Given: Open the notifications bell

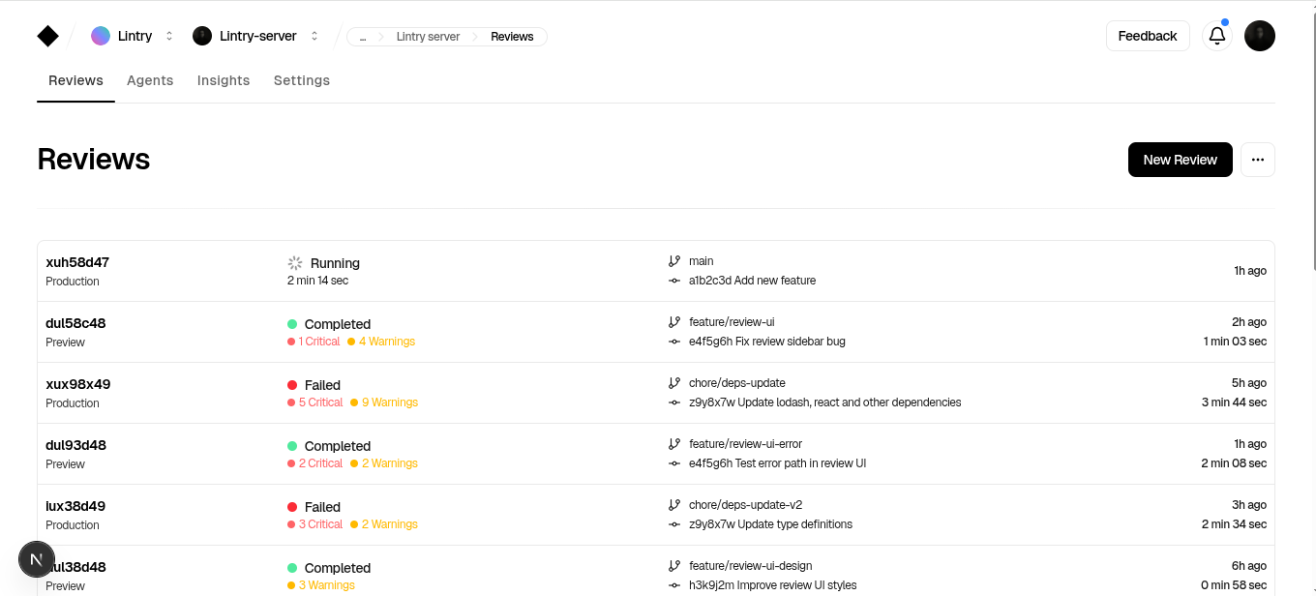Looking at the screenshot, I should click(x=1217, y=36).
